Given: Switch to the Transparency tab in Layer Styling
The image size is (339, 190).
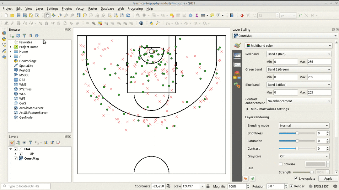Looking at the screenshot, I should pos(237,55).
